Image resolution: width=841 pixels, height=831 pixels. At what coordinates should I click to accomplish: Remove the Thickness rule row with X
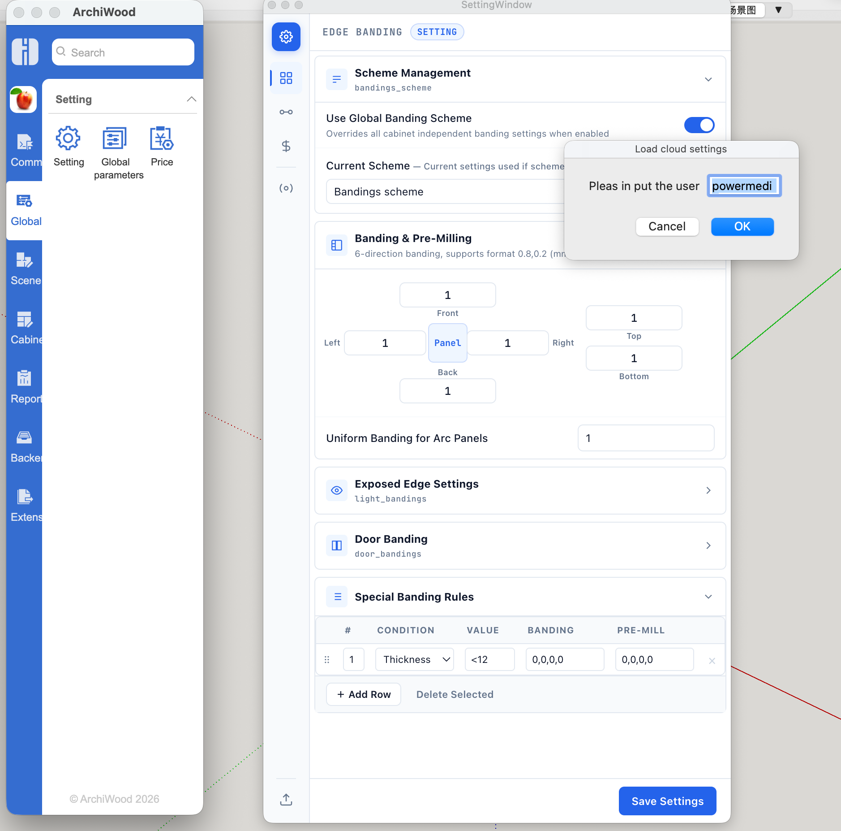pos(712,661)
